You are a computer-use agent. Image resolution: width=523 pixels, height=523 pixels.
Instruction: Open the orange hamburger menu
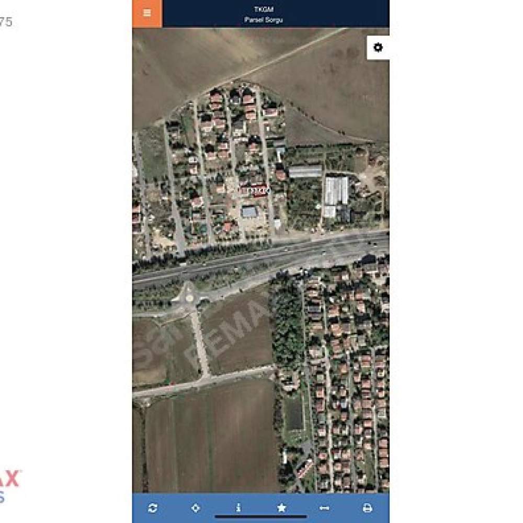[x=147, y=14]
